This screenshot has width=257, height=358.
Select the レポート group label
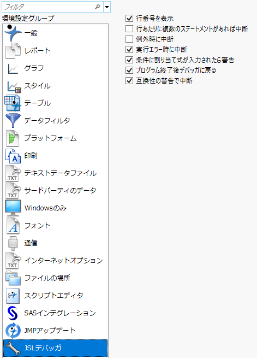[37, 51]
